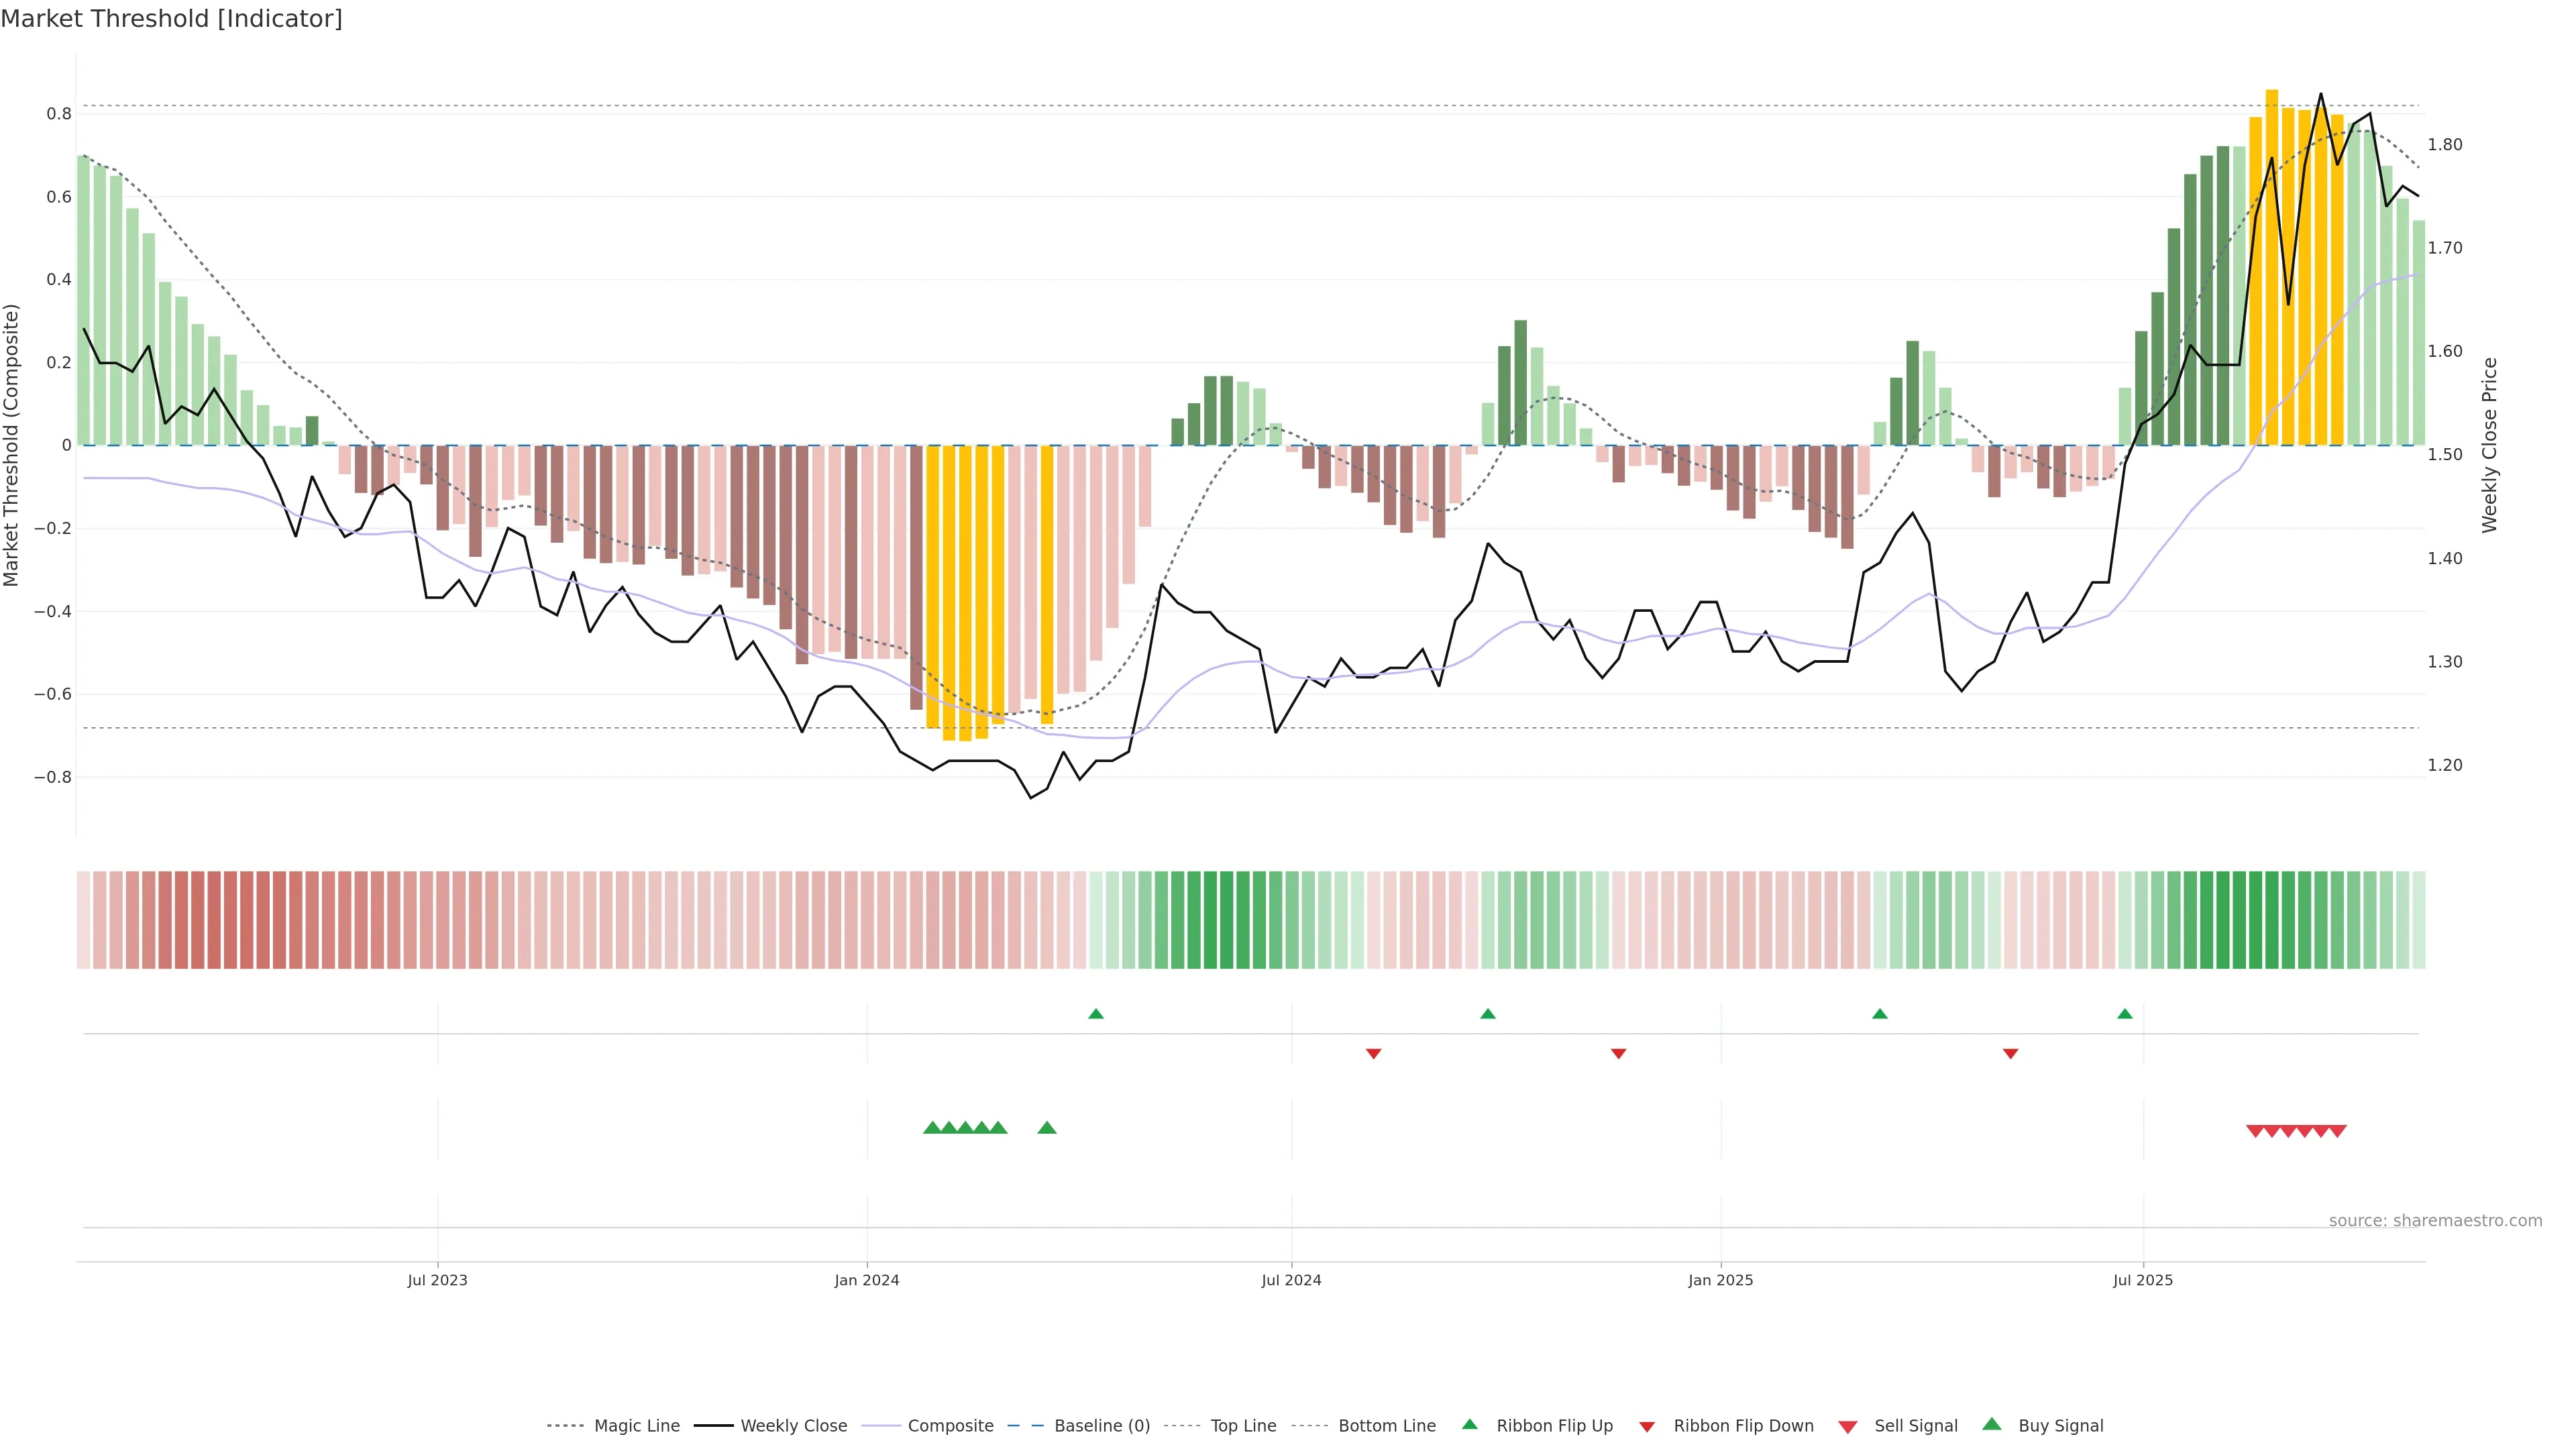Click Ribbon Flip Up legend triangle icon
This screenshot has height=1449, width=2576.
coord(1469,1424)
